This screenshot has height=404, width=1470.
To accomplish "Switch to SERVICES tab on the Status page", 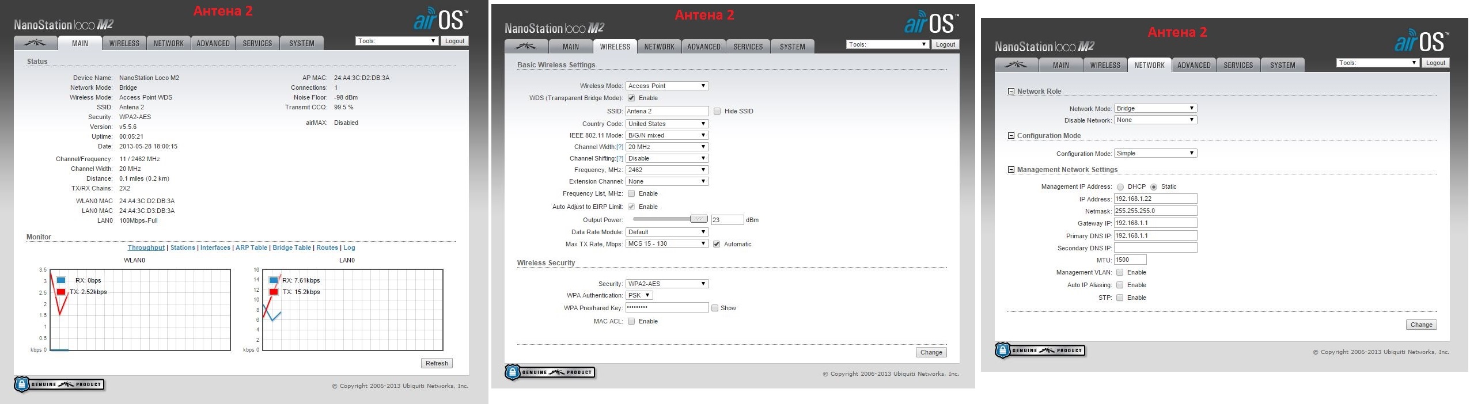I will (x=257, y=43).
